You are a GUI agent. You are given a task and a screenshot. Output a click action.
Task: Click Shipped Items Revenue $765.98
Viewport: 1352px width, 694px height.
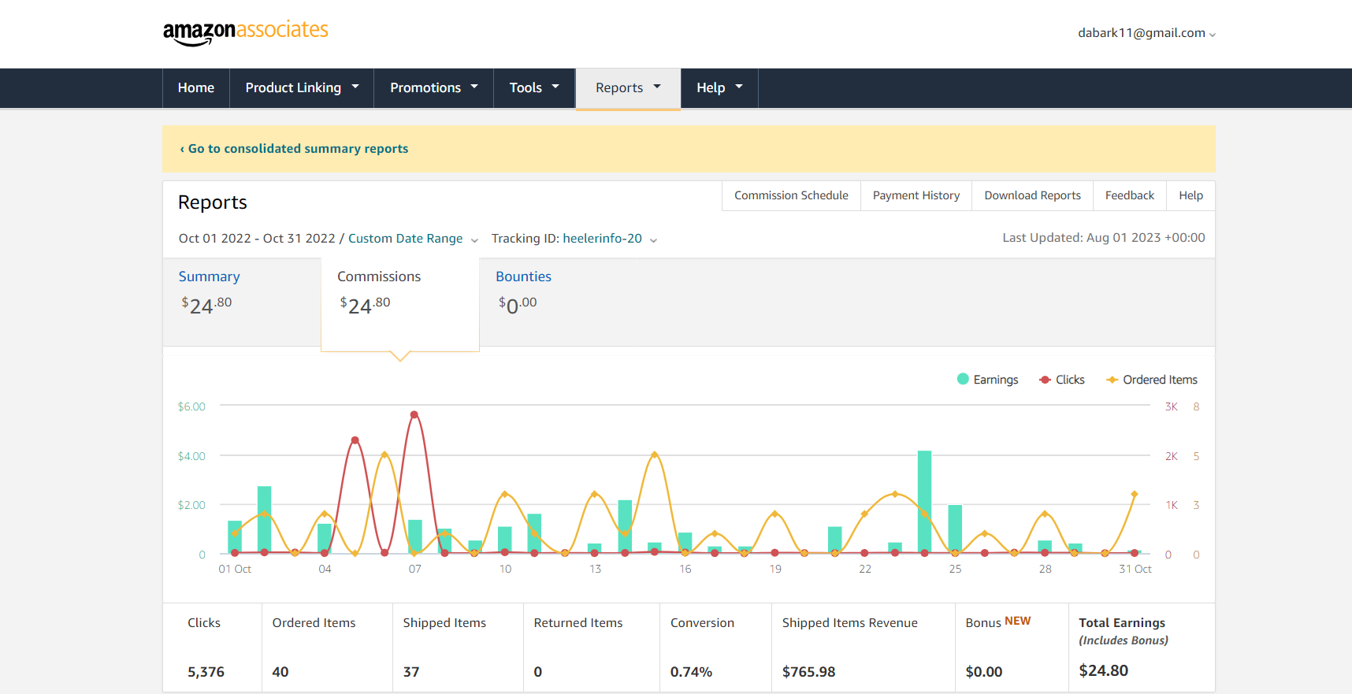[x=808, y=672]
